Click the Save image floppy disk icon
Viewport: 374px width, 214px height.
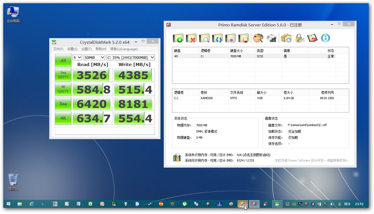point(244,38)
